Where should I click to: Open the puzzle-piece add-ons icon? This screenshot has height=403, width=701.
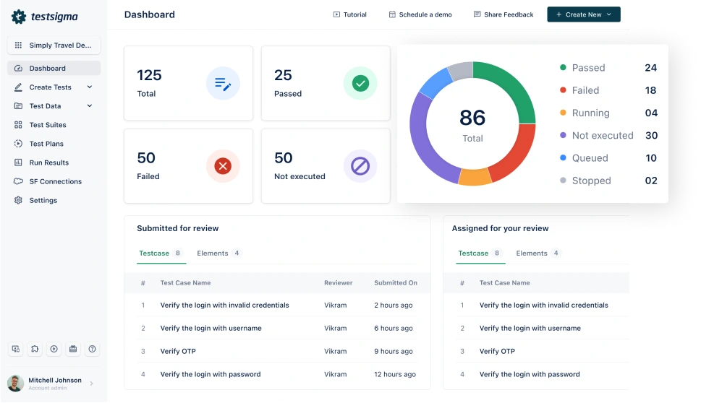(35, 349)
